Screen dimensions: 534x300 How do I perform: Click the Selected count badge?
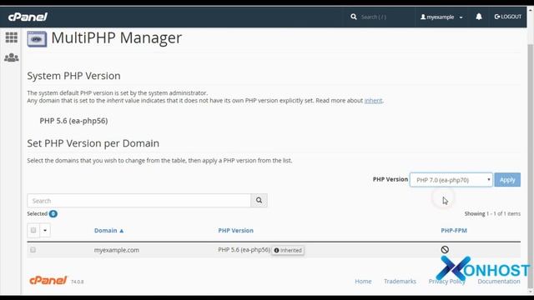click(x=53, y=213)
